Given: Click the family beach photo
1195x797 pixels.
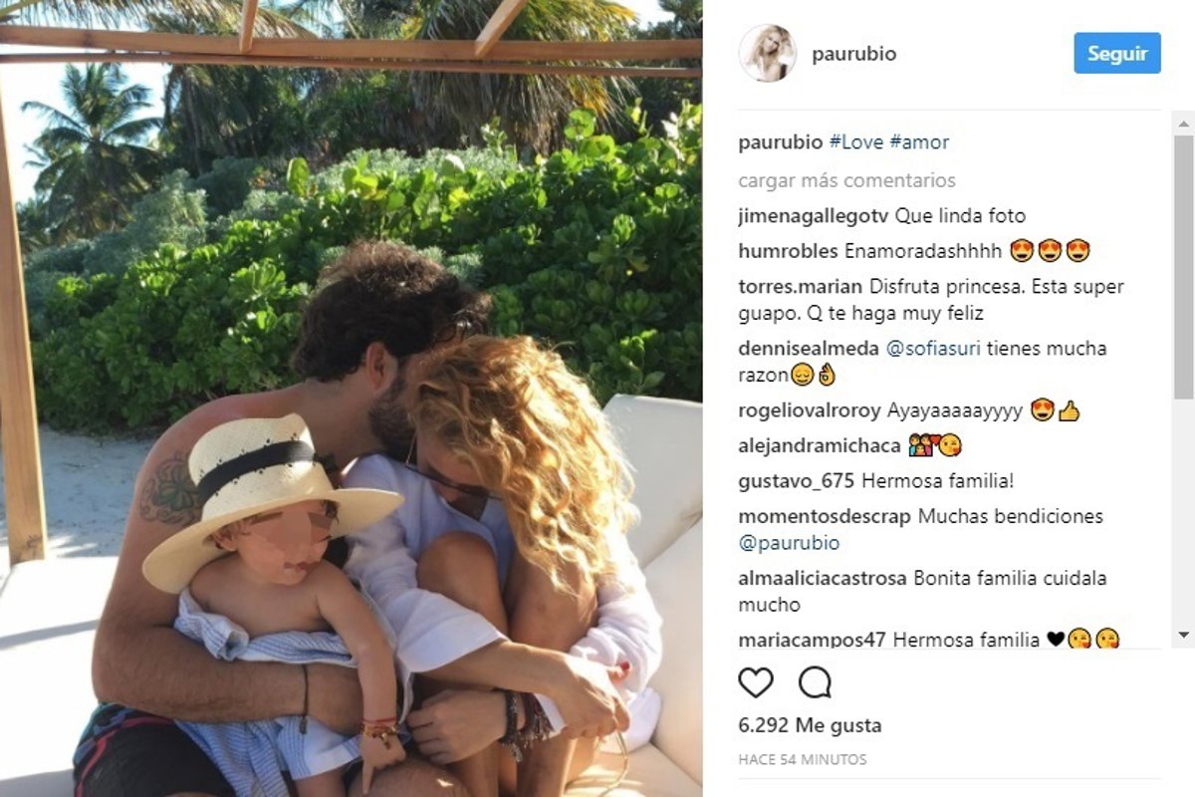Looking at the screenshot, I should point(351,398).
